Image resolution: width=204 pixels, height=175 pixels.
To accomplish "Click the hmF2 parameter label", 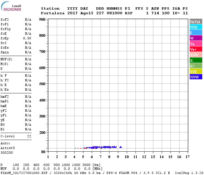I will tap(5, 97).
